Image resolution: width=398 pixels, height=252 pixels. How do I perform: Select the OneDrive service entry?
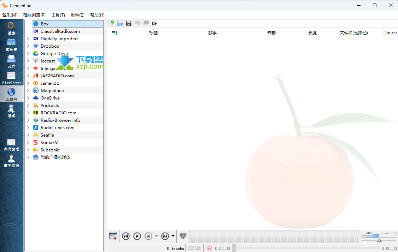tap(68, 98)
